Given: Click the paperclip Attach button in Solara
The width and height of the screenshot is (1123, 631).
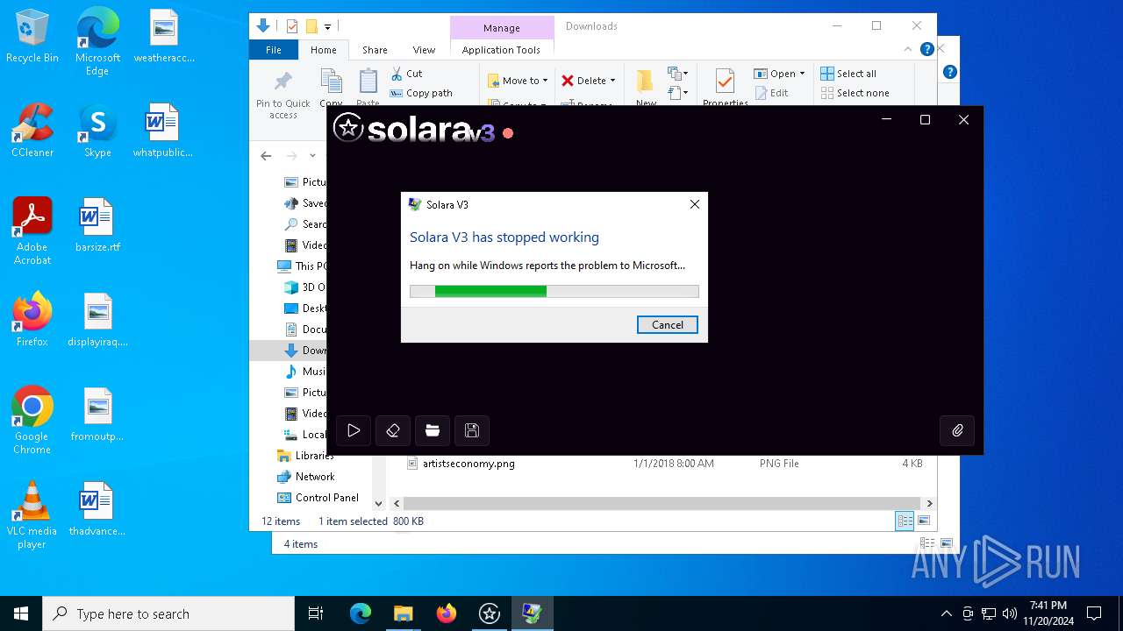Looking at the screenshot, I should [957, 430].
